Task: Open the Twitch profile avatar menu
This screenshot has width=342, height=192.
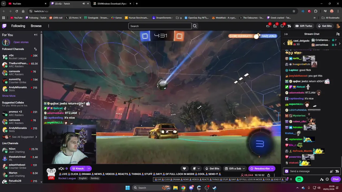Action: point(338,26)
